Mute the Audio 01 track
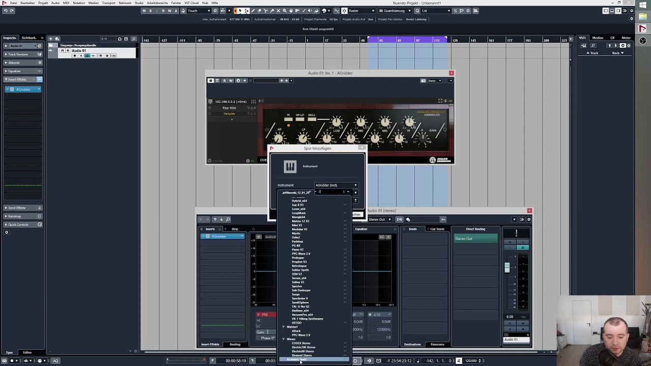 (x=63, y=51)
